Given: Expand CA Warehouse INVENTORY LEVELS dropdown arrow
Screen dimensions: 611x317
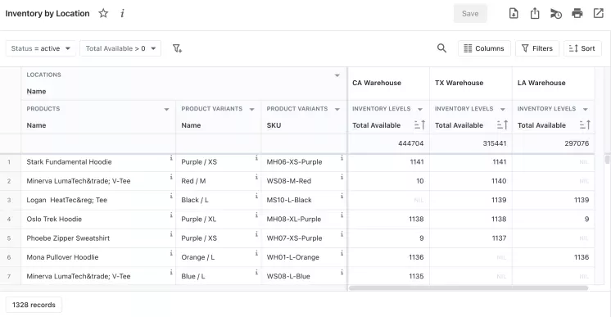Looking at the screenshot, I should click(x=420, y=109).
